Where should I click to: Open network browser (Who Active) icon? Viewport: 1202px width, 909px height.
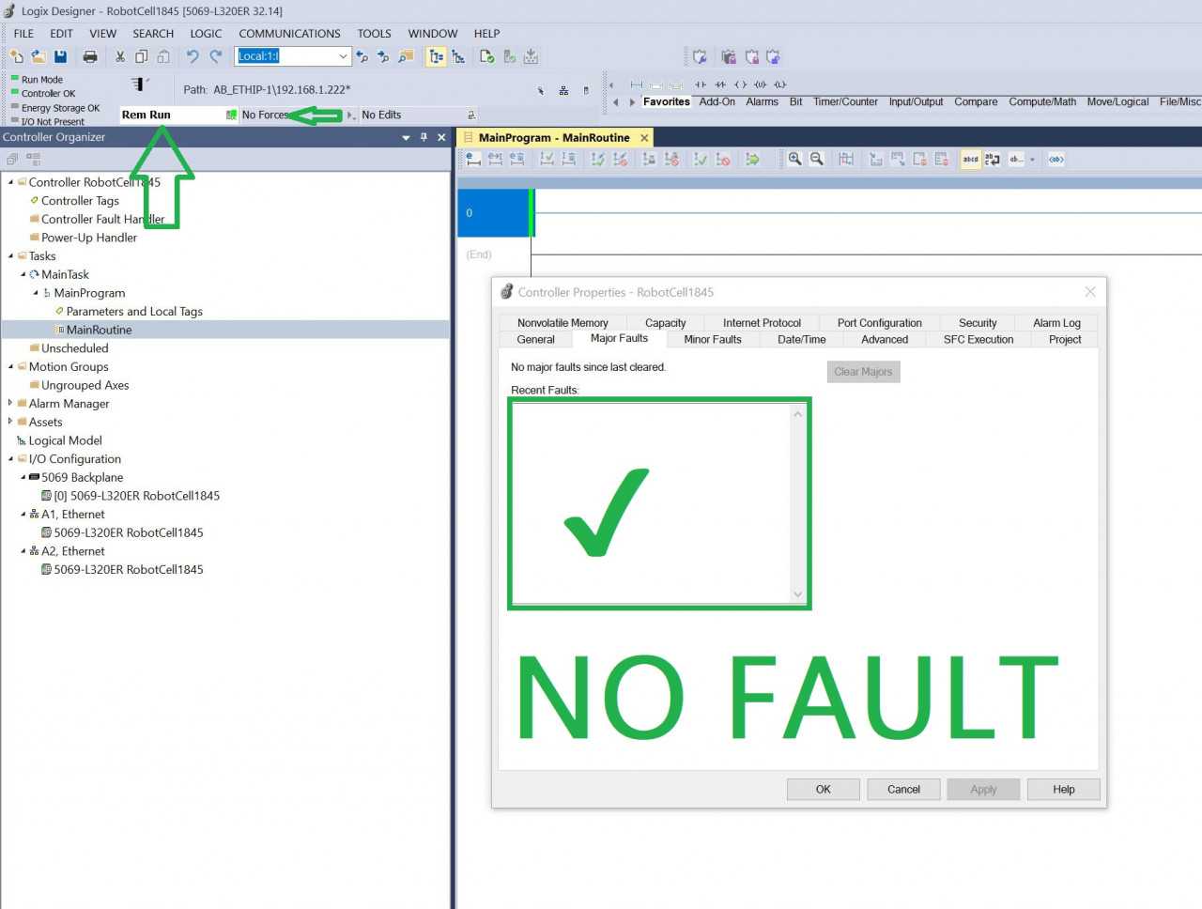click(563, 90)
